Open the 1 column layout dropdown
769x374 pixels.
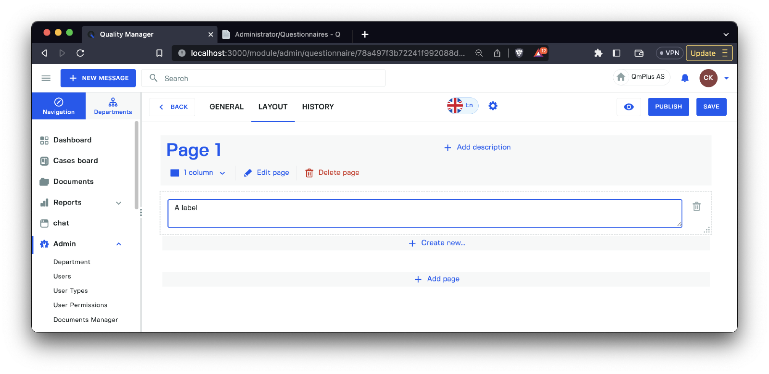pyautogui.click(x=198, y=173)
